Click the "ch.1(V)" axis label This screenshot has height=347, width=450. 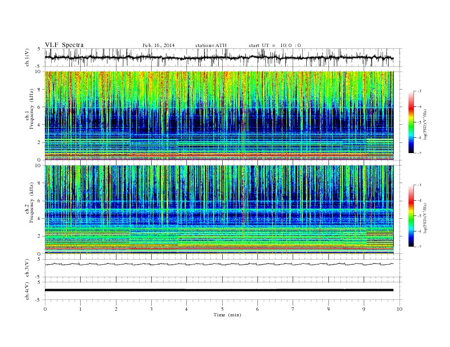pyautogui.click(x=27, y=57)
